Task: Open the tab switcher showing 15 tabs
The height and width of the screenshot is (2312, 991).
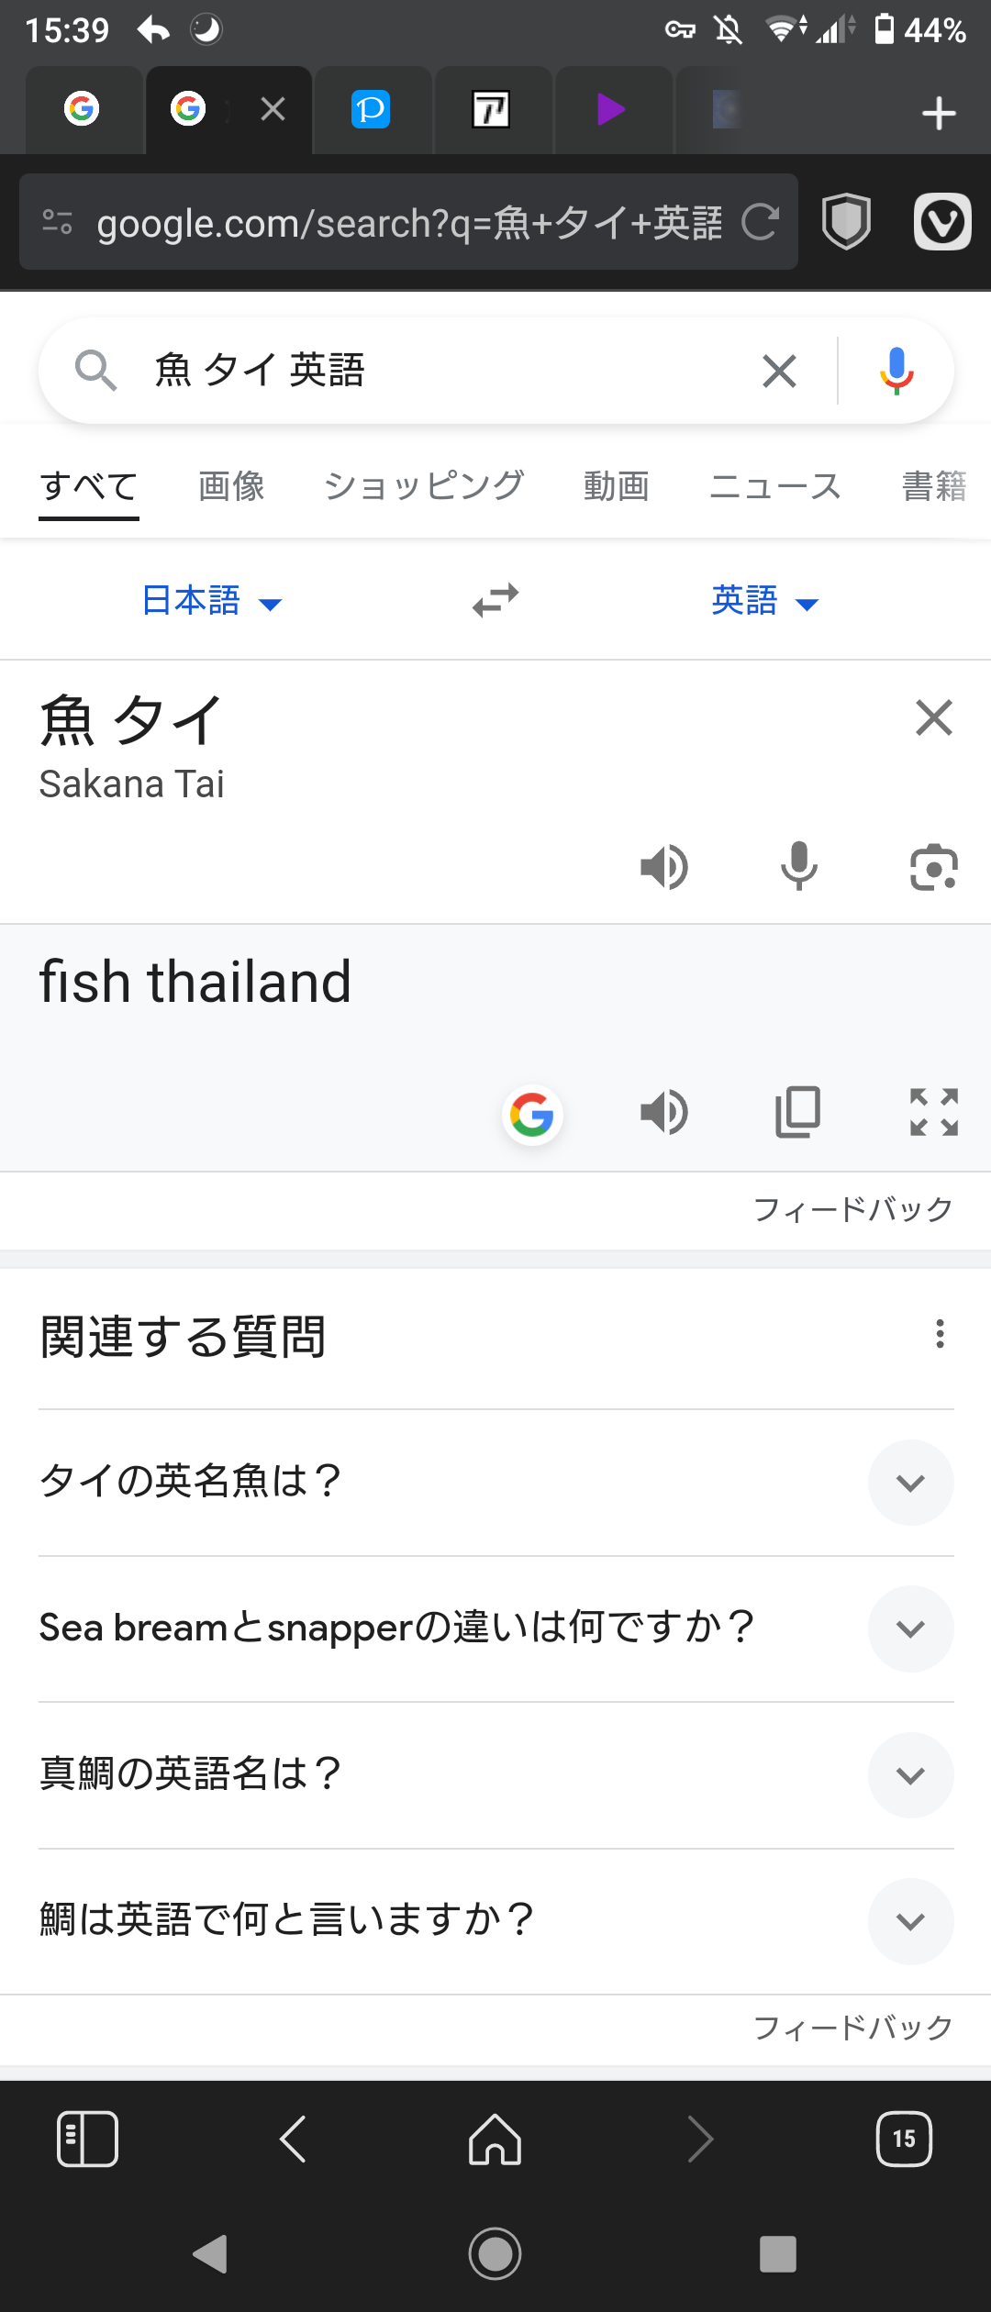Action: point(904,2139)
